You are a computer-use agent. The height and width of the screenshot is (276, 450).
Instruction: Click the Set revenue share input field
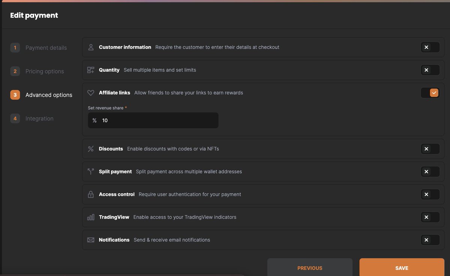[x=153, y=120]
